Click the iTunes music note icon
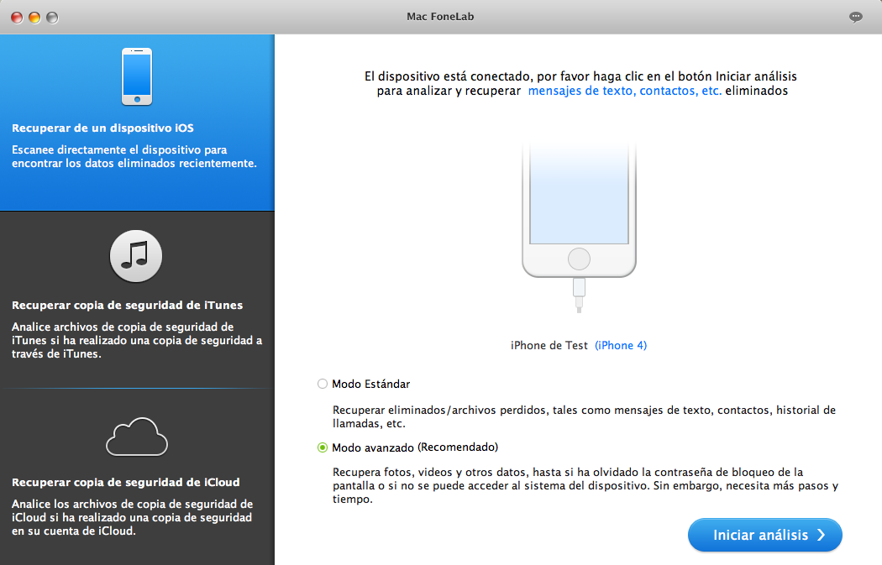The image size is (882, 565). (x=135, y=254)
